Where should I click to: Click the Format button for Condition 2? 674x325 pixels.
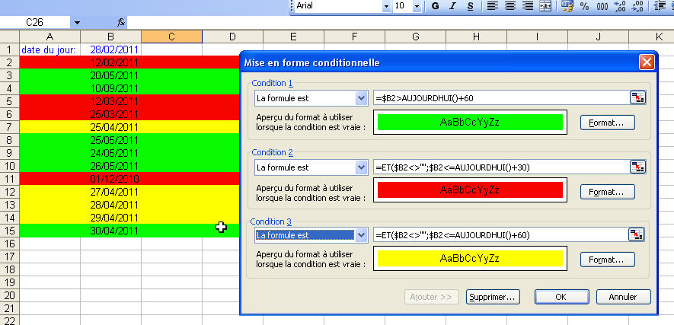click(608, 192)
